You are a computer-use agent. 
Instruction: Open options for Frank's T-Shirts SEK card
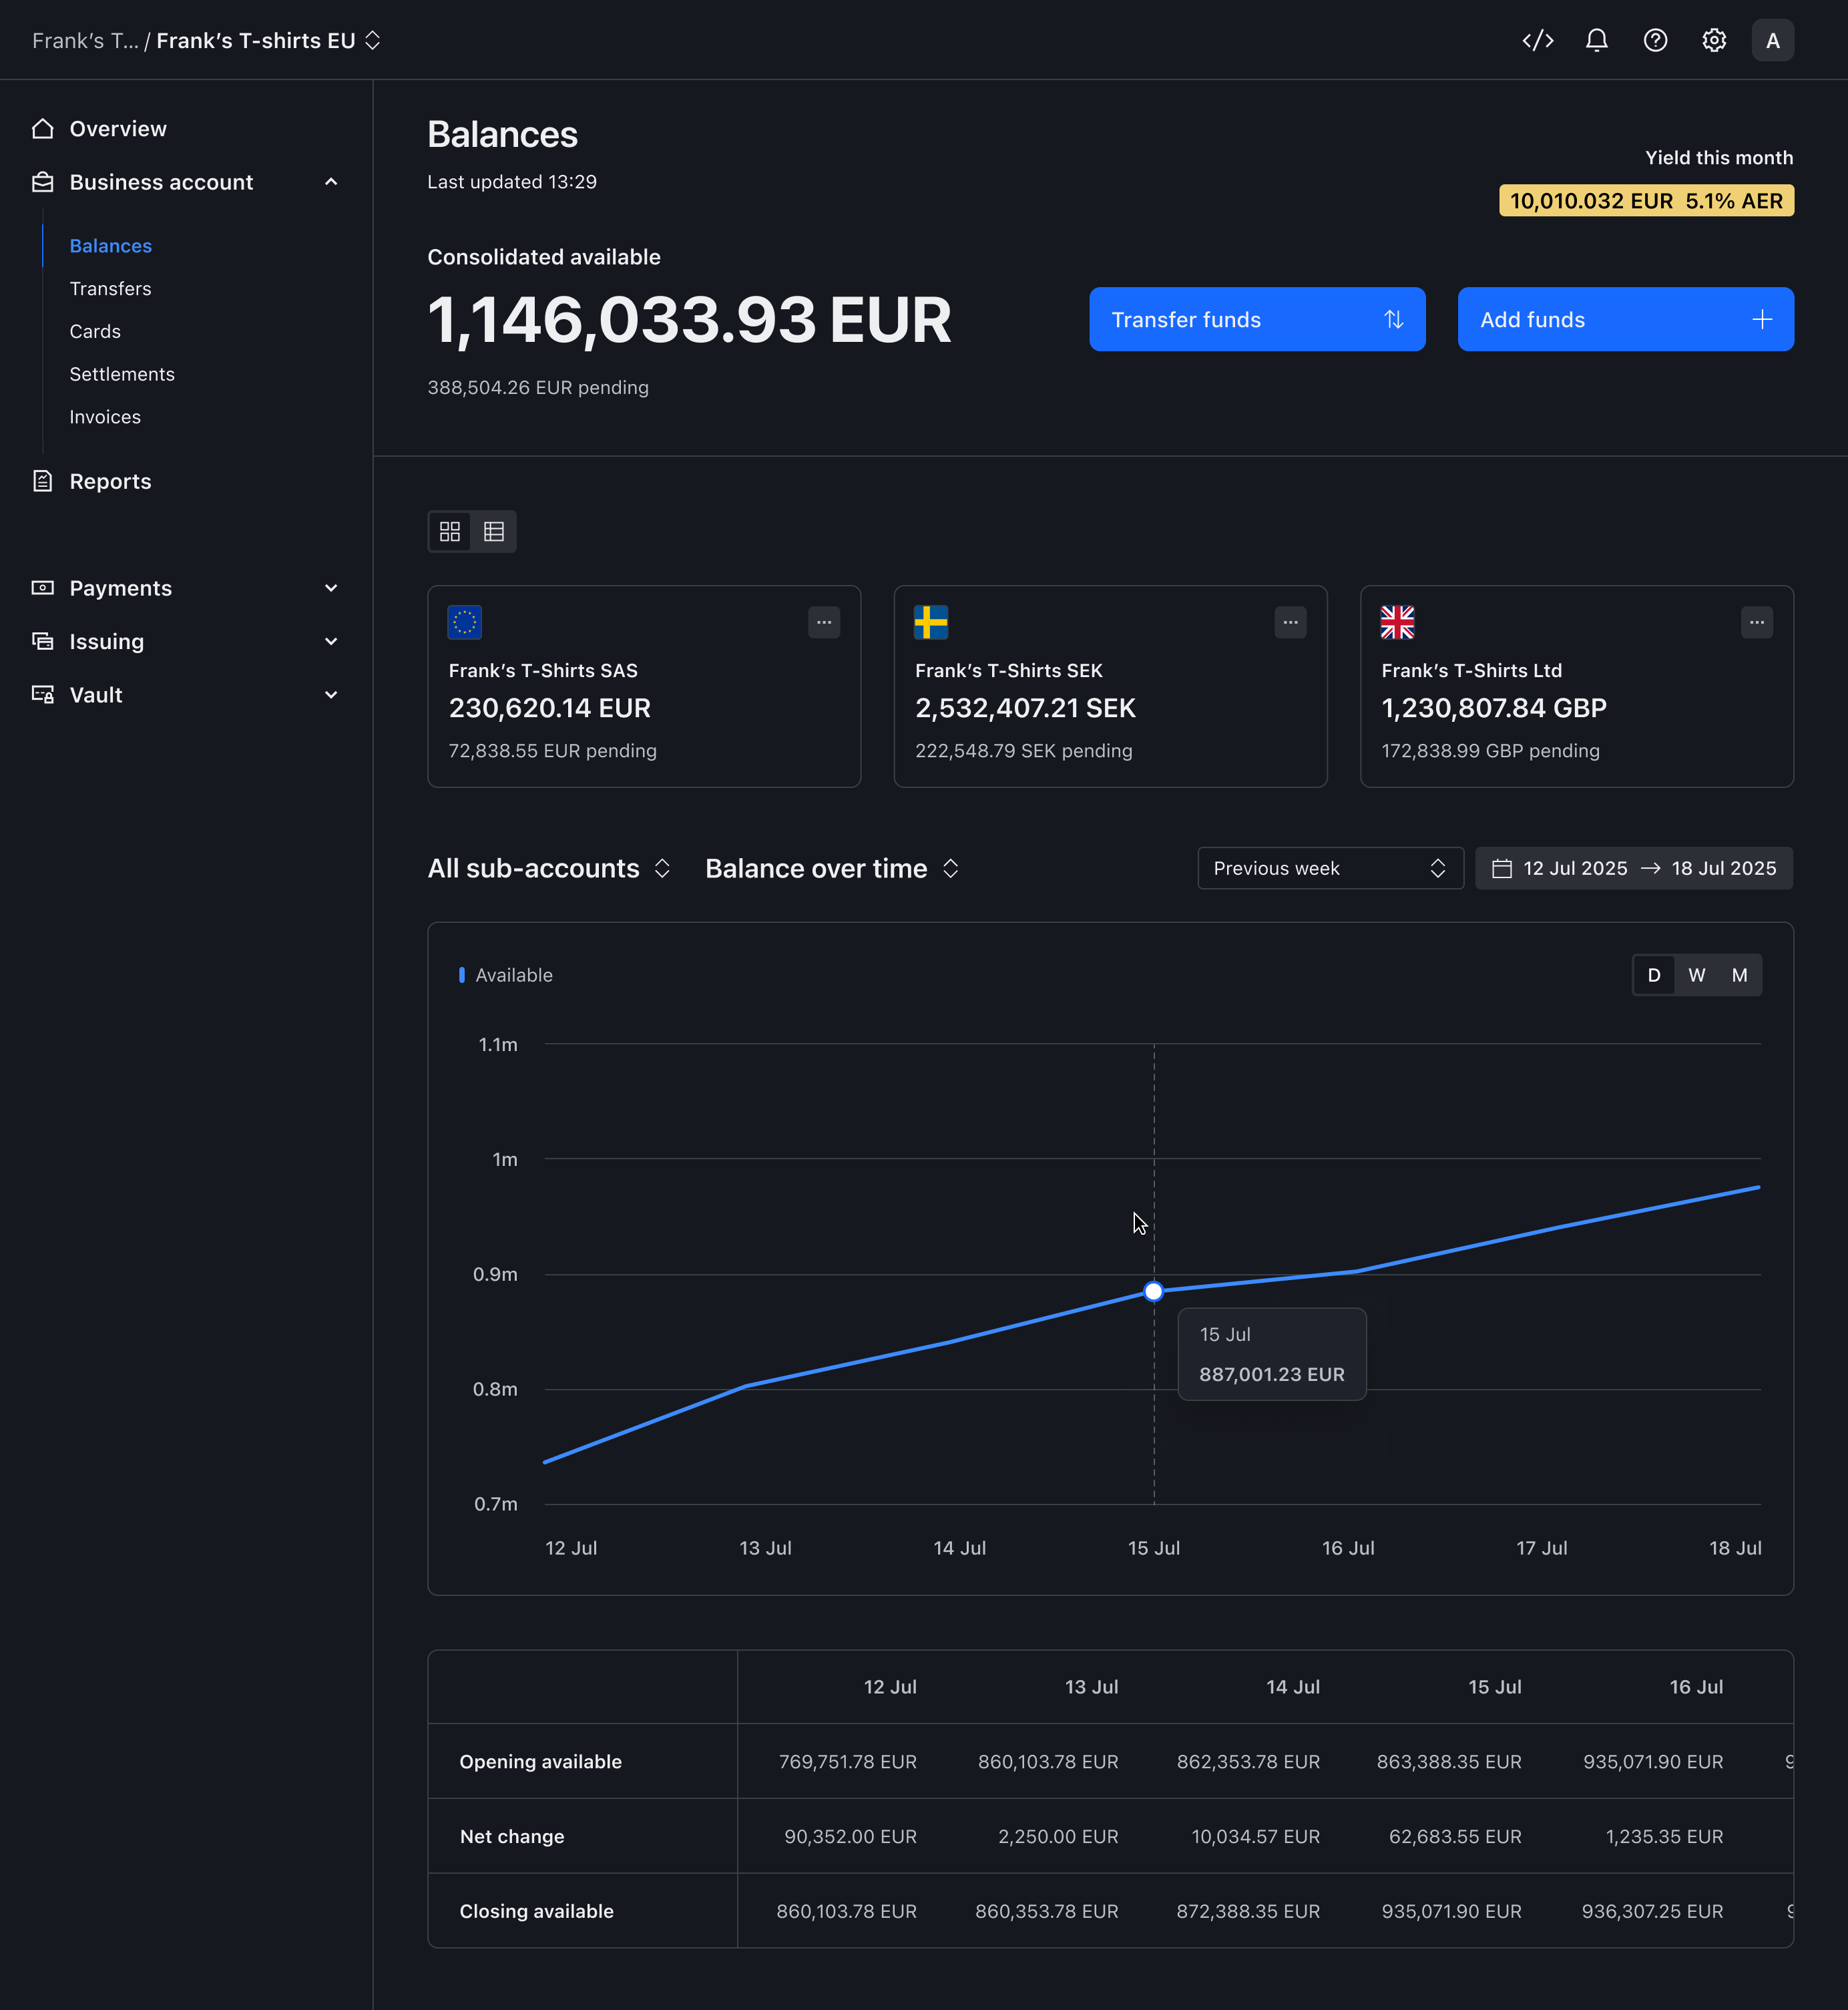coord(1290,622)
